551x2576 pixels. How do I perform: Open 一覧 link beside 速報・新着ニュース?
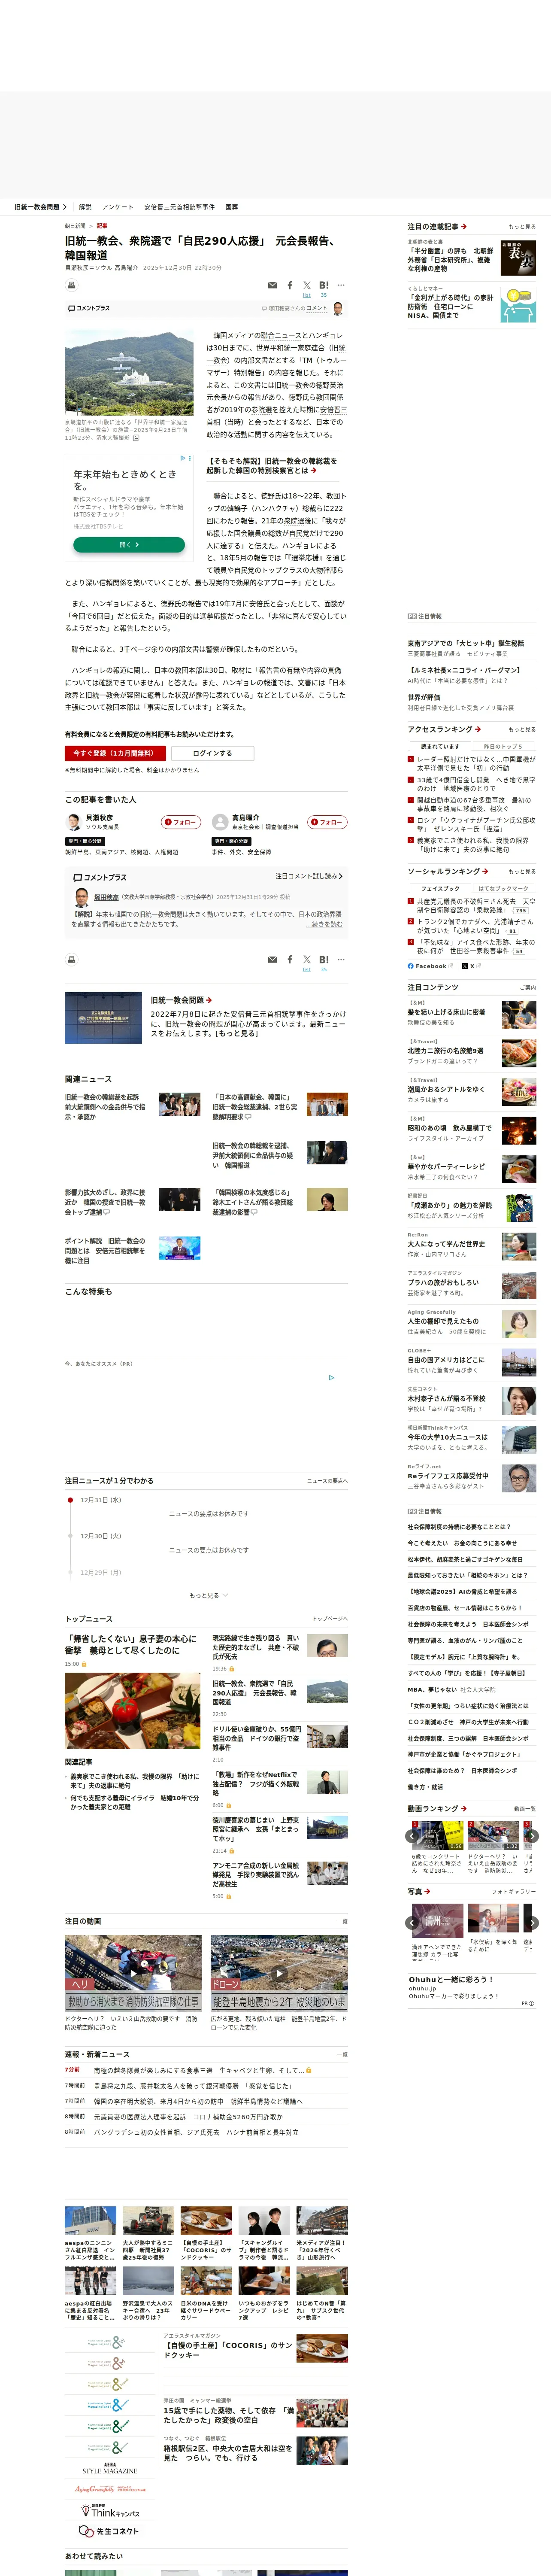click(x=342, y=2054)
